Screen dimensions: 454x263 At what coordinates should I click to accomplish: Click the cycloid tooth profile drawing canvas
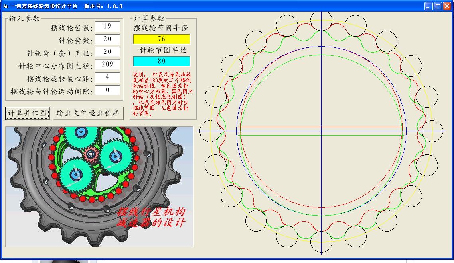(x=322, y=133)
